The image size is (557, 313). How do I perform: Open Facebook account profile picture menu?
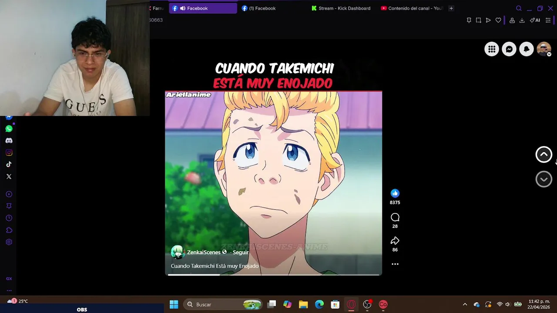[544, 49]
